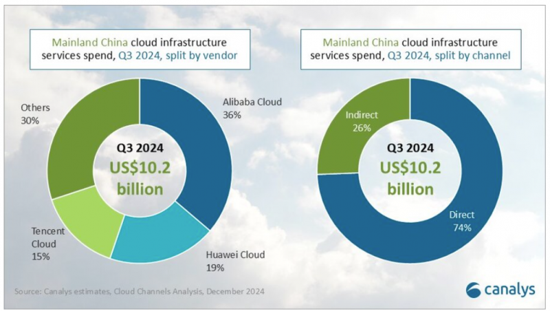Click Q3 2024 heading inside channel donut

point(410,148)
